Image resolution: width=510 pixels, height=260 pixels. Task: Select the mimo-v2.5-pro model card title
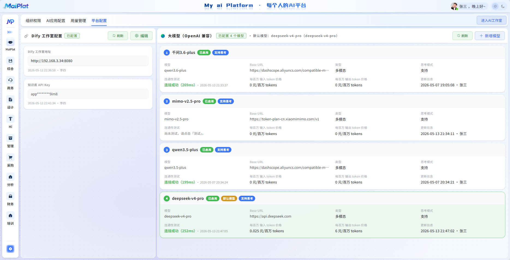pos(186,101)
